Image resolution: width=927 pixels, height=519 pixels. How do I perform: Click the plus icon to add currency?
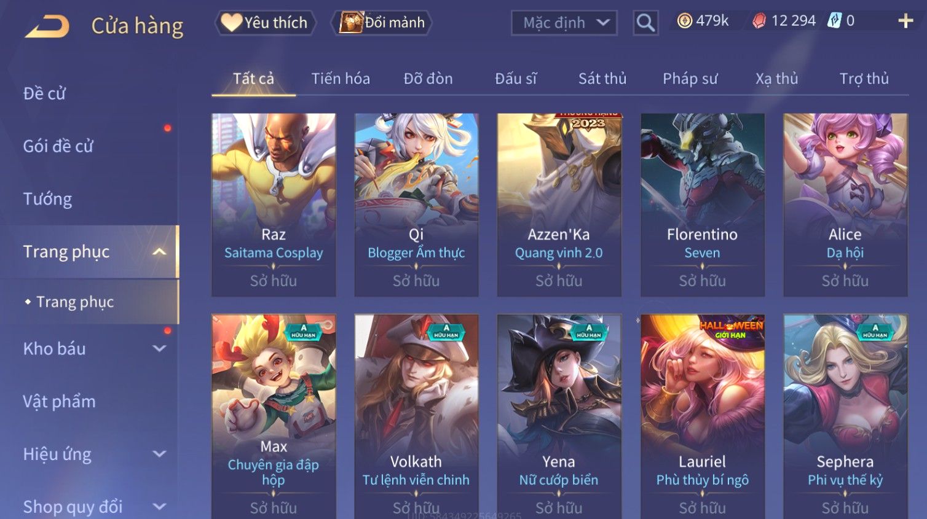(x=905, y=21)
